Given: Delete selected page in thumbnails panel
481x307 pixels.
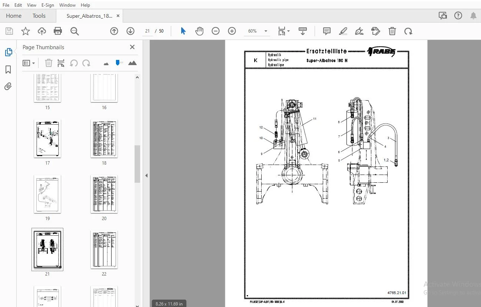Looking at the screenshot, I should pyautogui.click(x=49, y=63).
